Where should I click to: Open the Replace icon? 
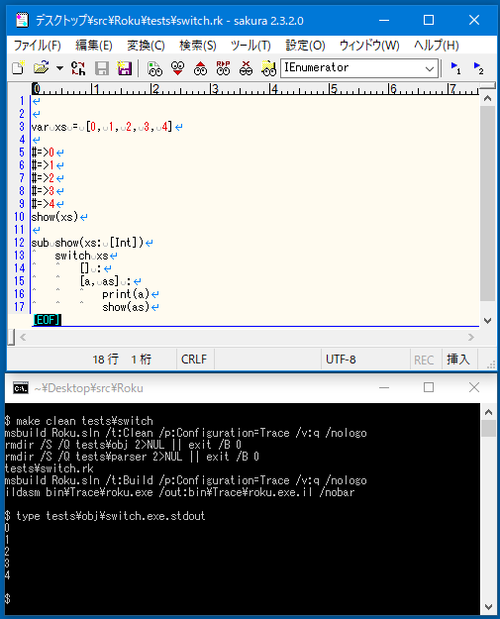coord(223,68)
